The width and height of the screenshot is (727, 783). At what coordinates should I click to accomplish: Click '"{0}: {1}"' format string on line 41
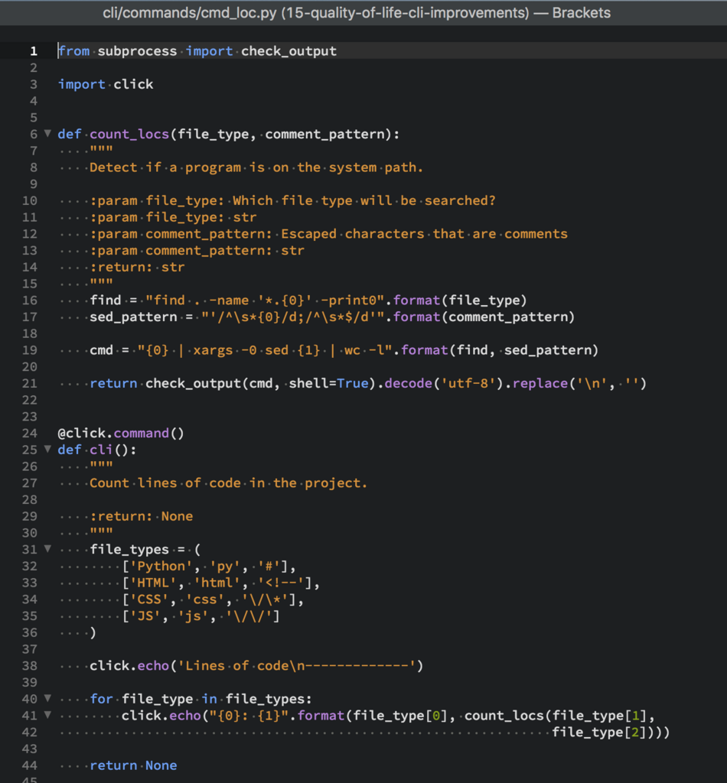(249, 716)
